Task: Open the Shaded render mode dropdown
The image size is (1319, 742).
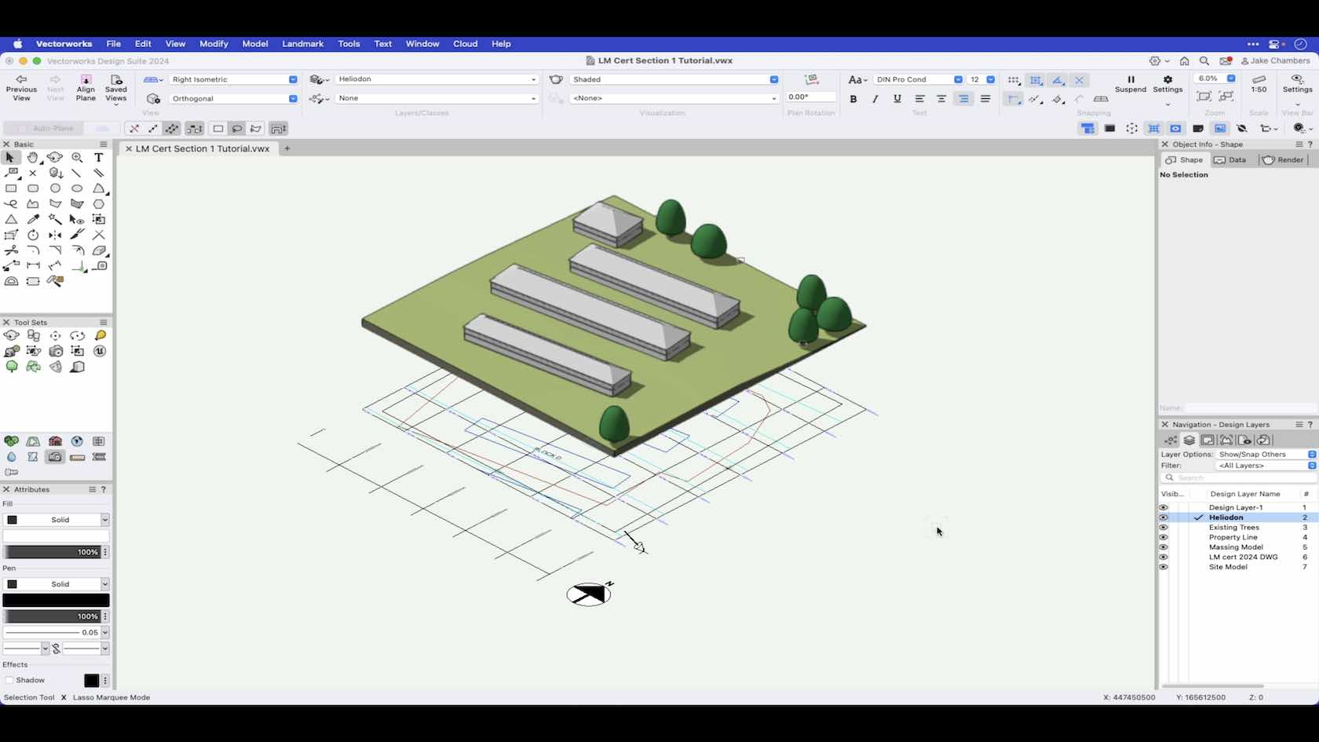Action: (773, 79)
